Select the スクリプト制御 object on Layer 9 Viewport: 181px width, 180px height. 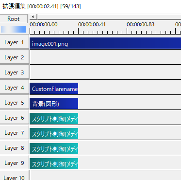[54, 164]
